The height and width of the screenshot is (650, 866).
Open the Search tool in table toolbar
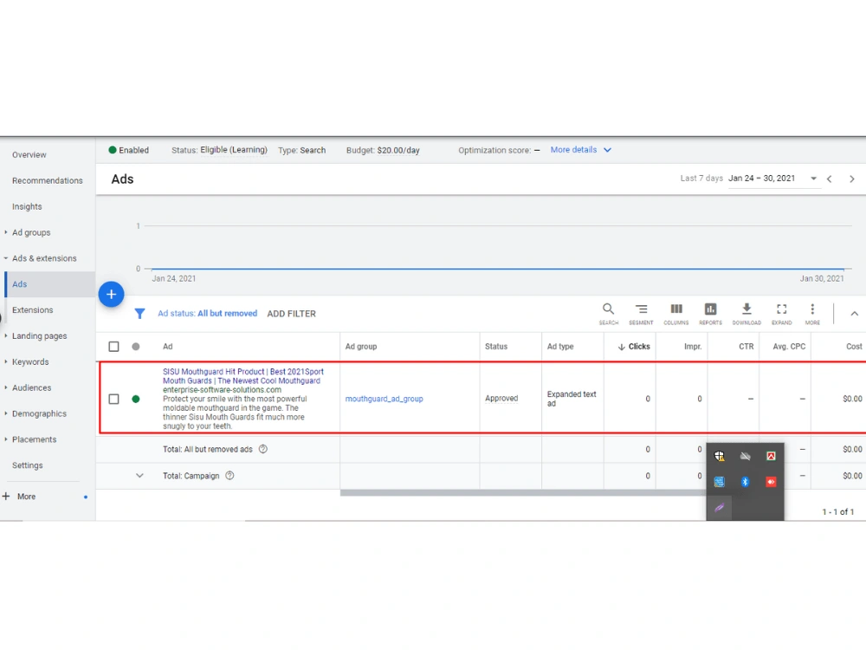click(608, 314)
